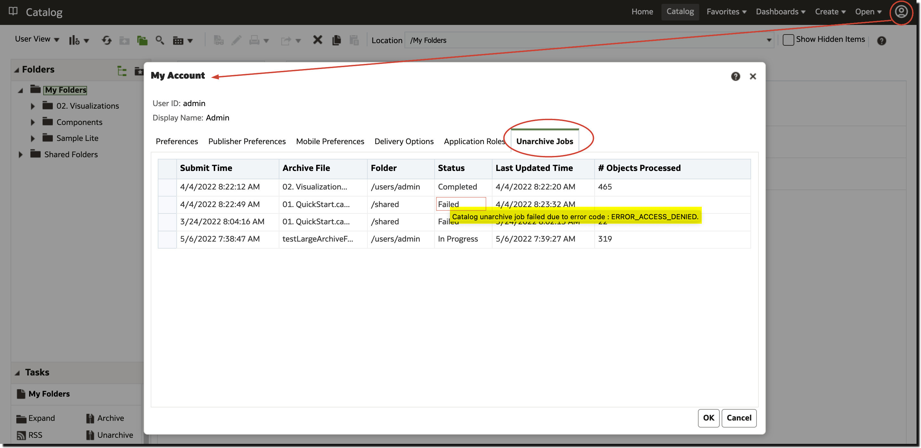
Task: Open the User View dropdown
Action: coord(37,39)
